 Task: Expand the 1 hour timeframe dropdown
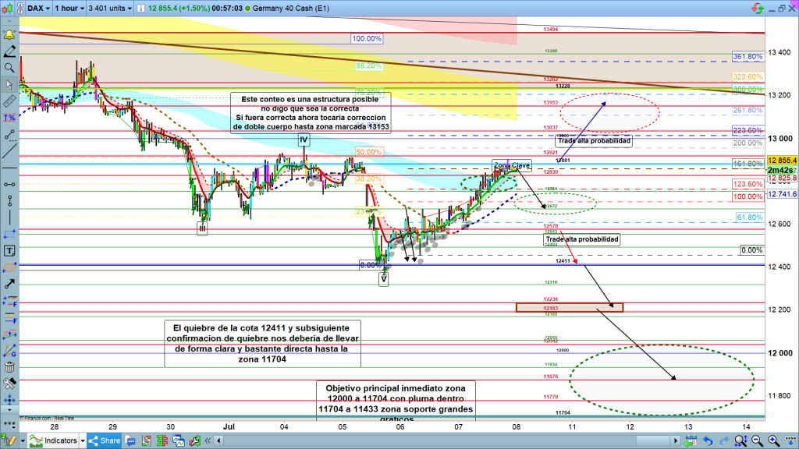[69, 7]
